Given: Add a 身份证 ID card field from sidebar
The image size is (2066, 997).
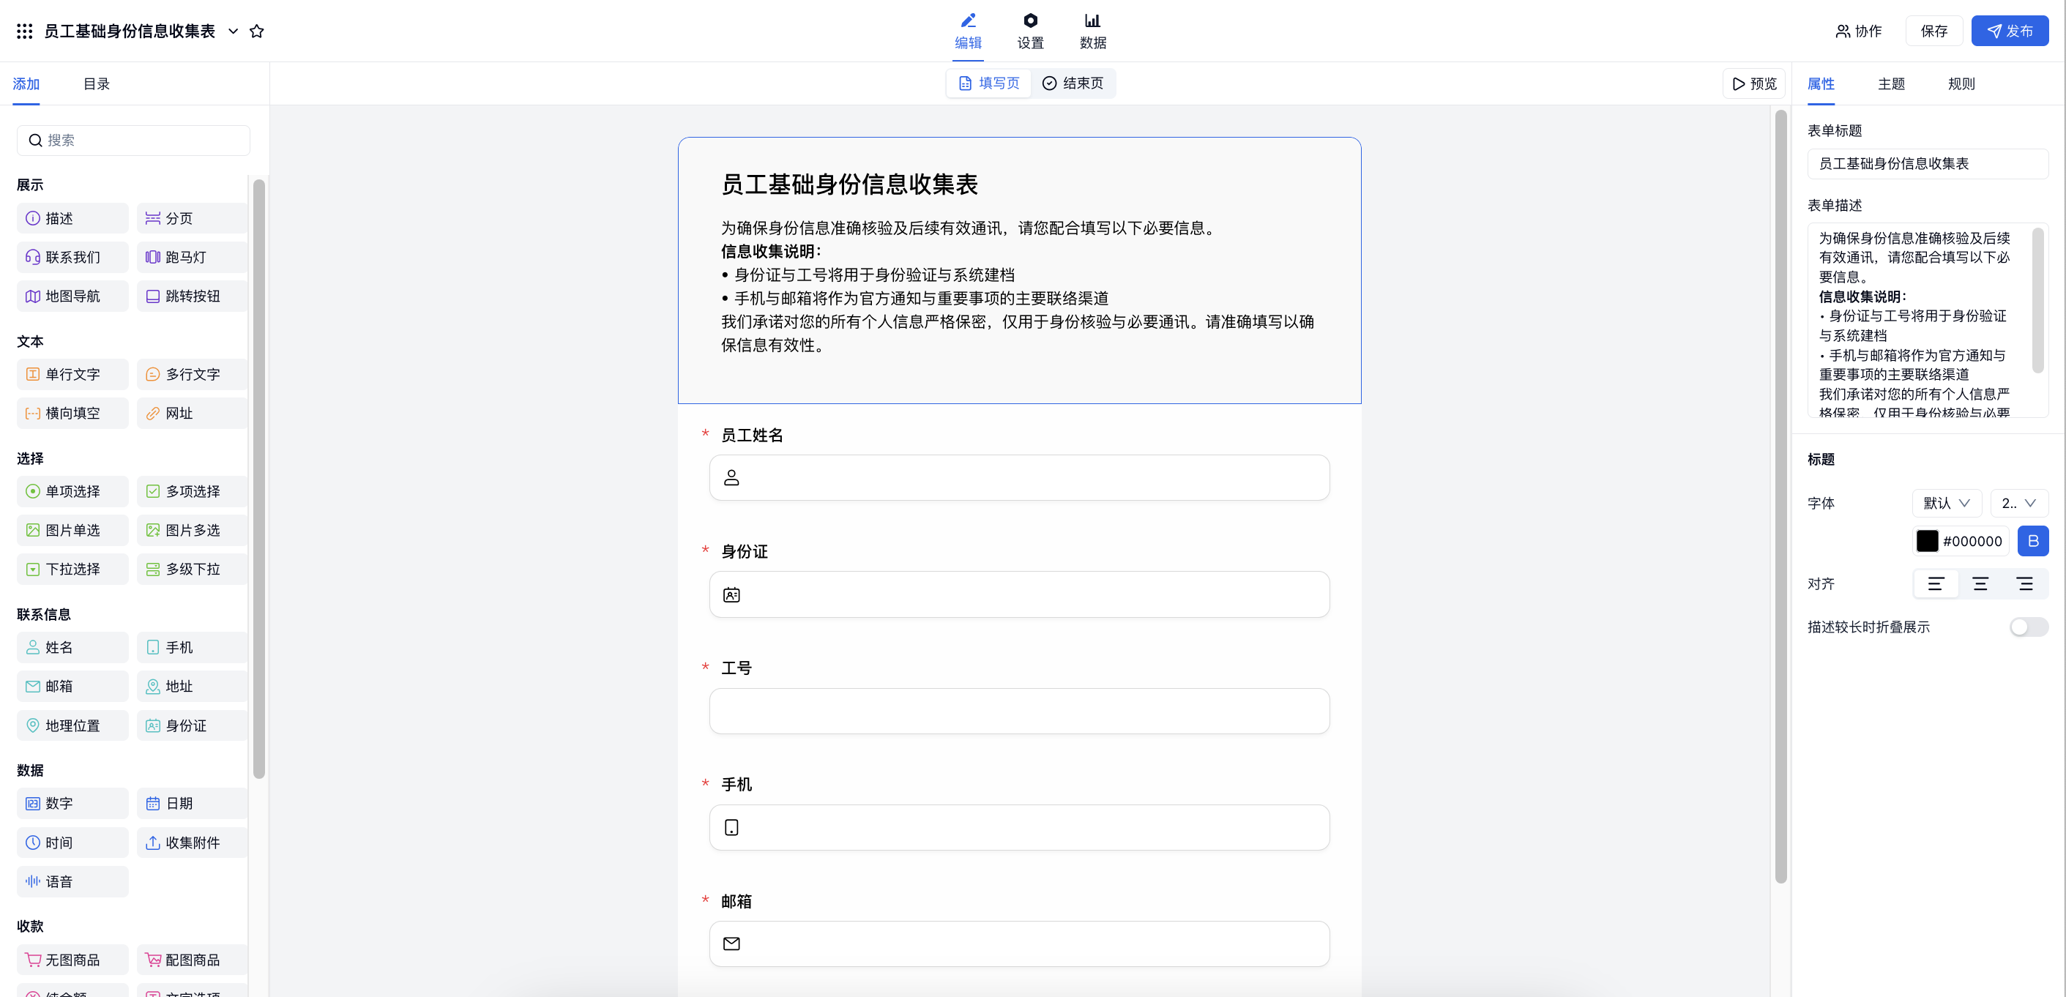Looking at the screenshot, I should [193, 725].
